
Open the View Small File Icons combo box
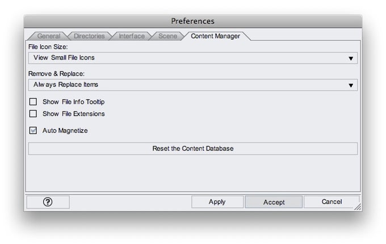[x=193, y=58]
